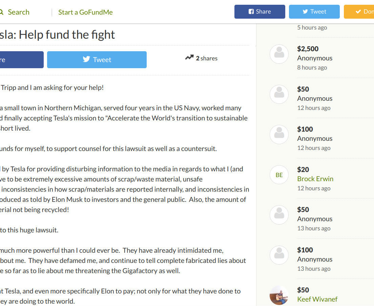The width and height of the screenshot is (374, 306).
Task: Click the Facebook Share button in header
Action: 259,12
